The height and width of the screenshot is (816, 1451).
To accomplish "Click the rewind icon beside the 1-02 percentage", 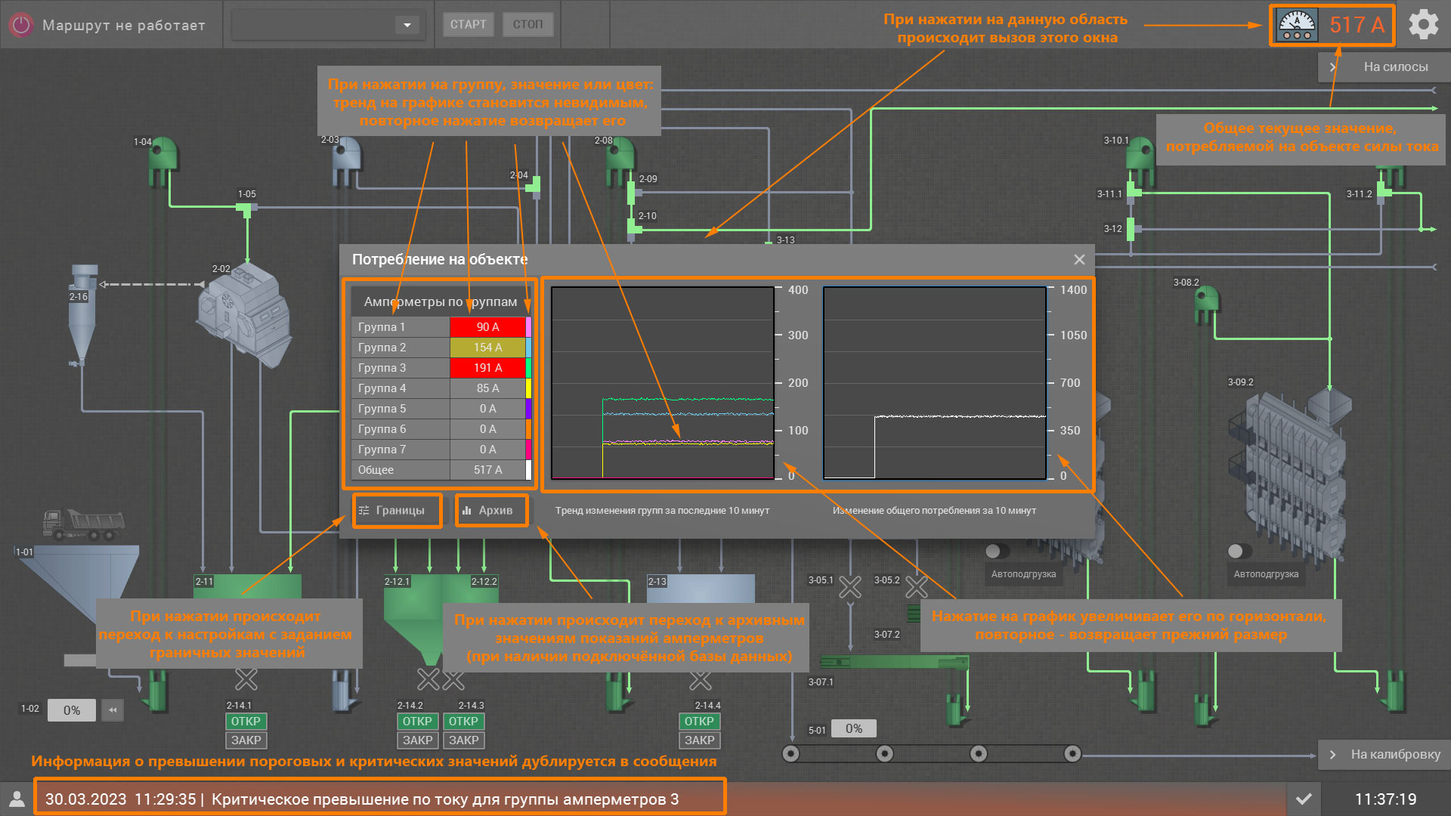I will tap(113, 710).
